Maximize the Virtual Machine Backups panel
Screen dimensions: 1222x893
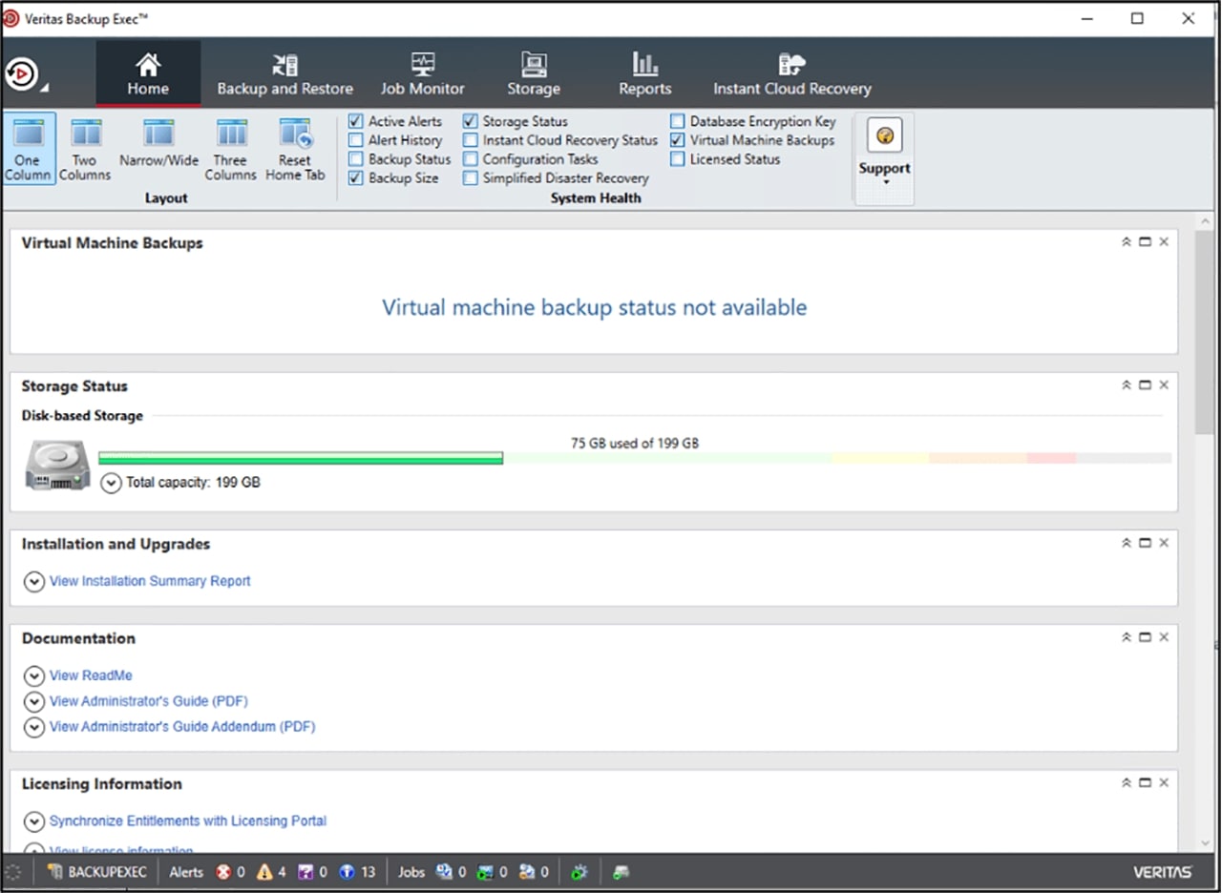(1145, 242)
